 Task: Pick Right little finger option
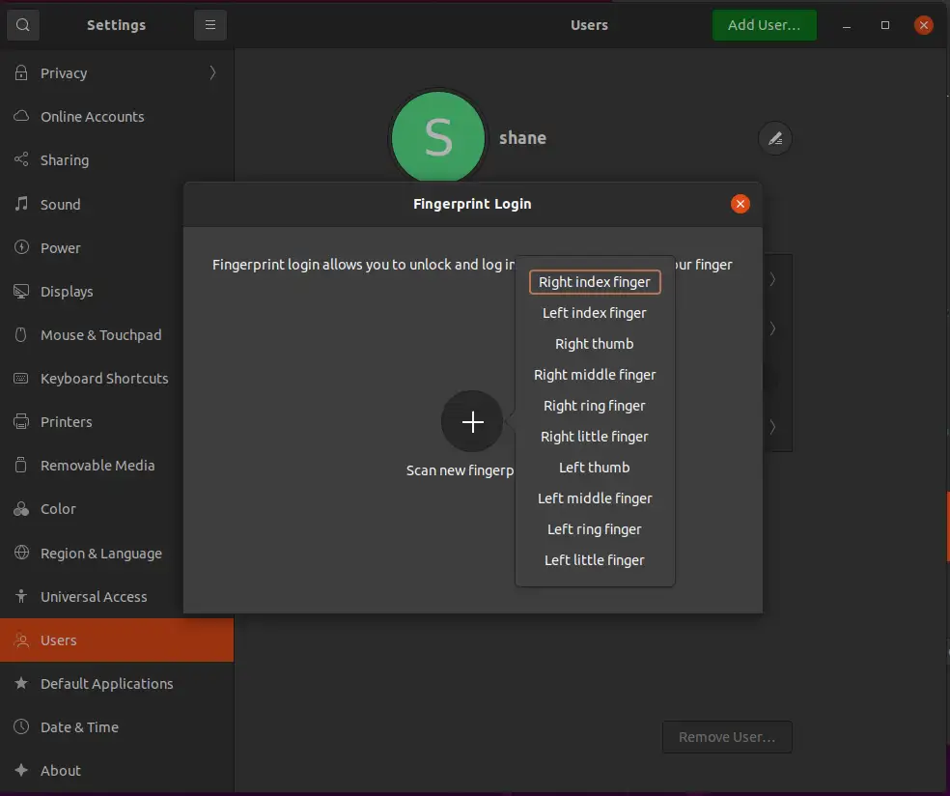coord(595,437)
